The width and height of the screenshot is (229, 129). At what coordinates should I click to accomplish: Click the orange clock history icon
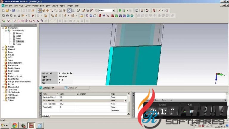coord(46,16)
